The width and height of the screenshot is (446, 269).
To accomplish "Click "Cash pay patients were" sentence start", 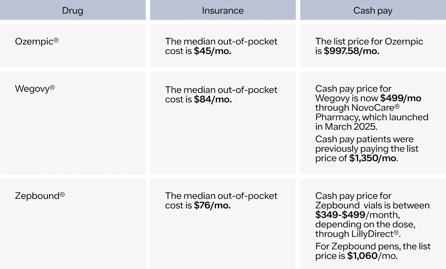I will (x=364, y=139).
